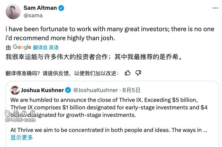Image resolution: width=222 pixels, height=147 pixels.
Task: Click the original English tweet text
Action: (110, 33)
